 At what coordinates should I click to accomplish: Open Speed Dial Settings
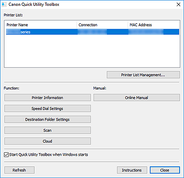point(47,108)
